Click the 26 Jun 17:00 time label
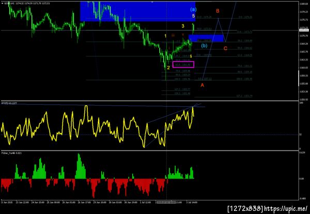This screenshot has width=310, height=214. coord(84,202)
